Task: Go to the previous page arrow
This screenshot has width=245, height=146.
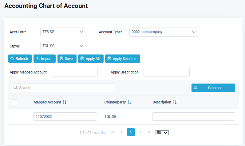Action: (122, 132)
